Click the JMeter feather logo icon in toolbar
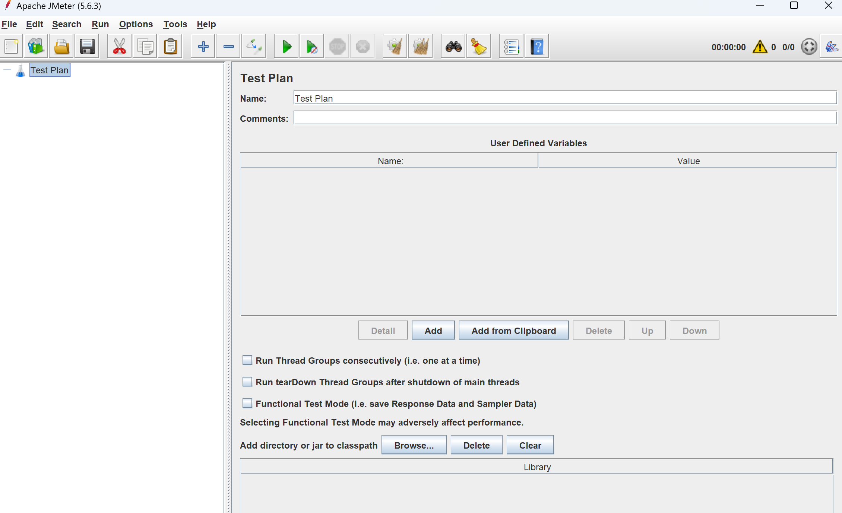 pos(832,47)
